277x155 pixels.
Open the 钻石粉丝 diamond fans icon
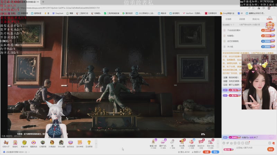[x=70, y=144]
